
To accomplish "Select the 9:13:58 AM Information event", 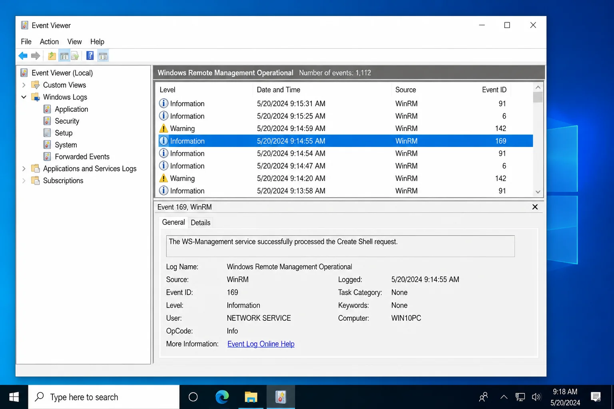I will [346, 191].
